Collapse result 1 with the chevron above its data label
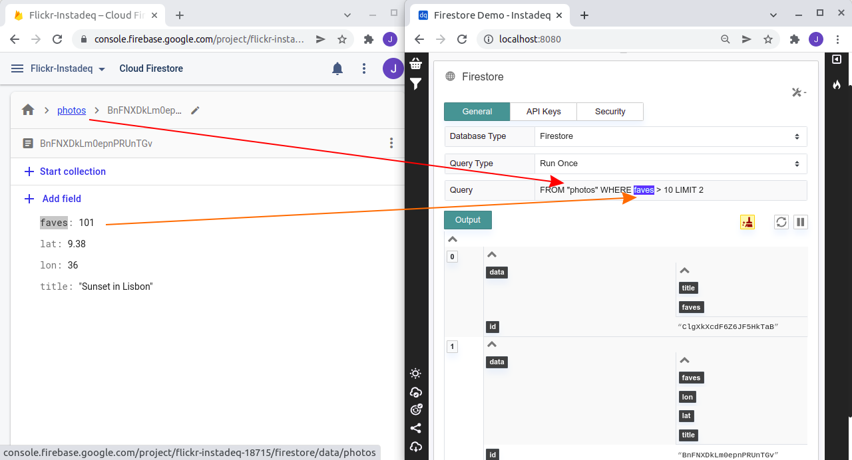The width and height of the screenshot is (852, 460). pos(493,344)
